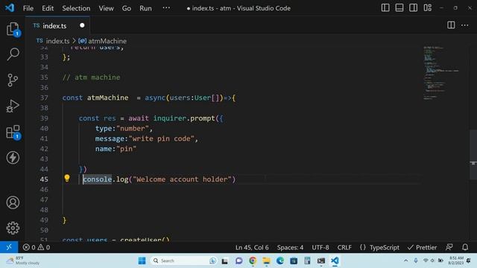This screenshot has width=477, height=268.
Task: Open the Run menu
Action: [x=145, y=8]
